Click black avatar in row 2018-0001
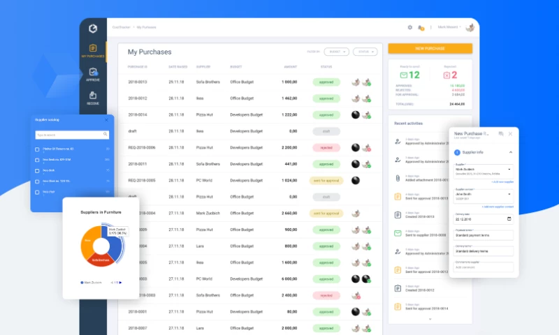 [356, 312]
